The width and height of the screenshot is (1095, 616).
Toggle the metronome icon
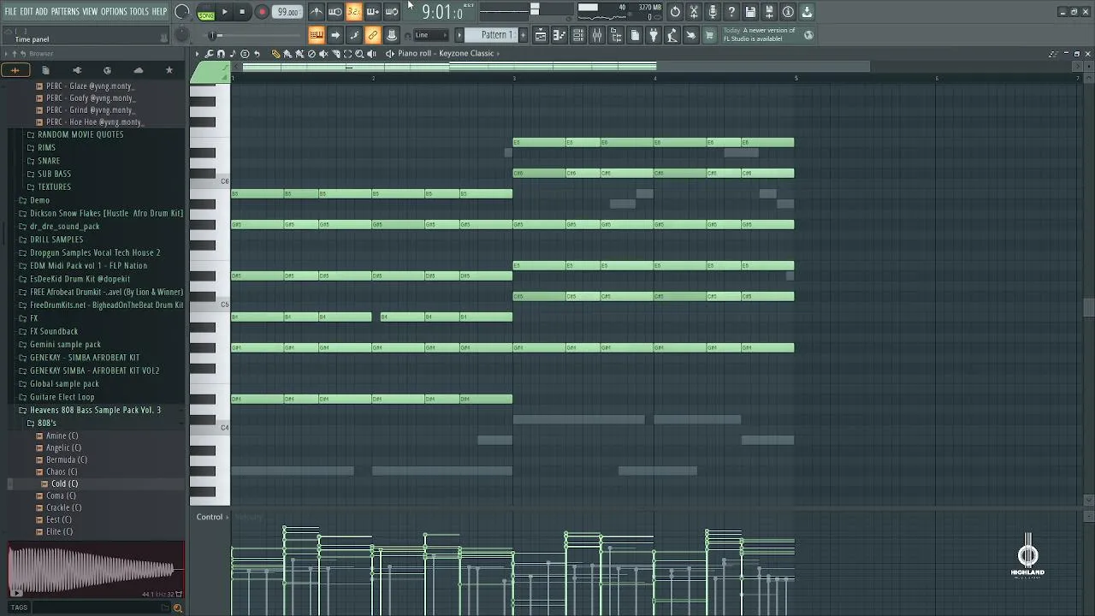pos(317,12)
